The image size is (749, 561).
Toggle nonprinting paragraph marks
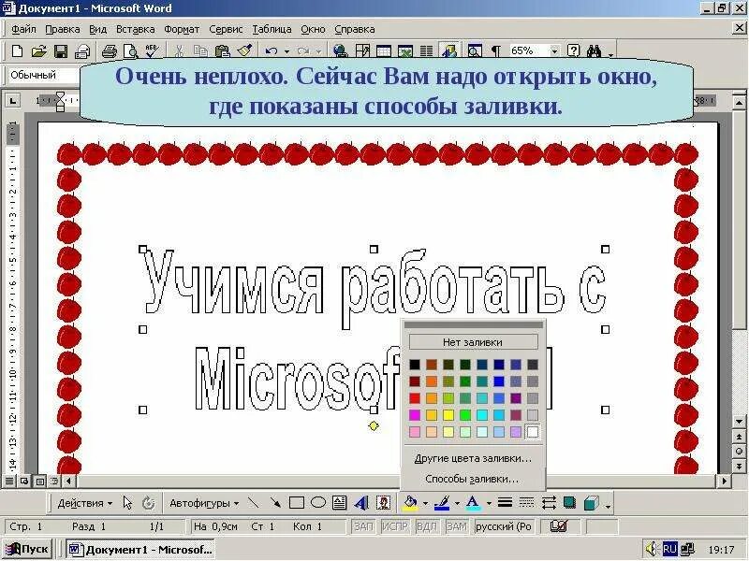(496, 50)
